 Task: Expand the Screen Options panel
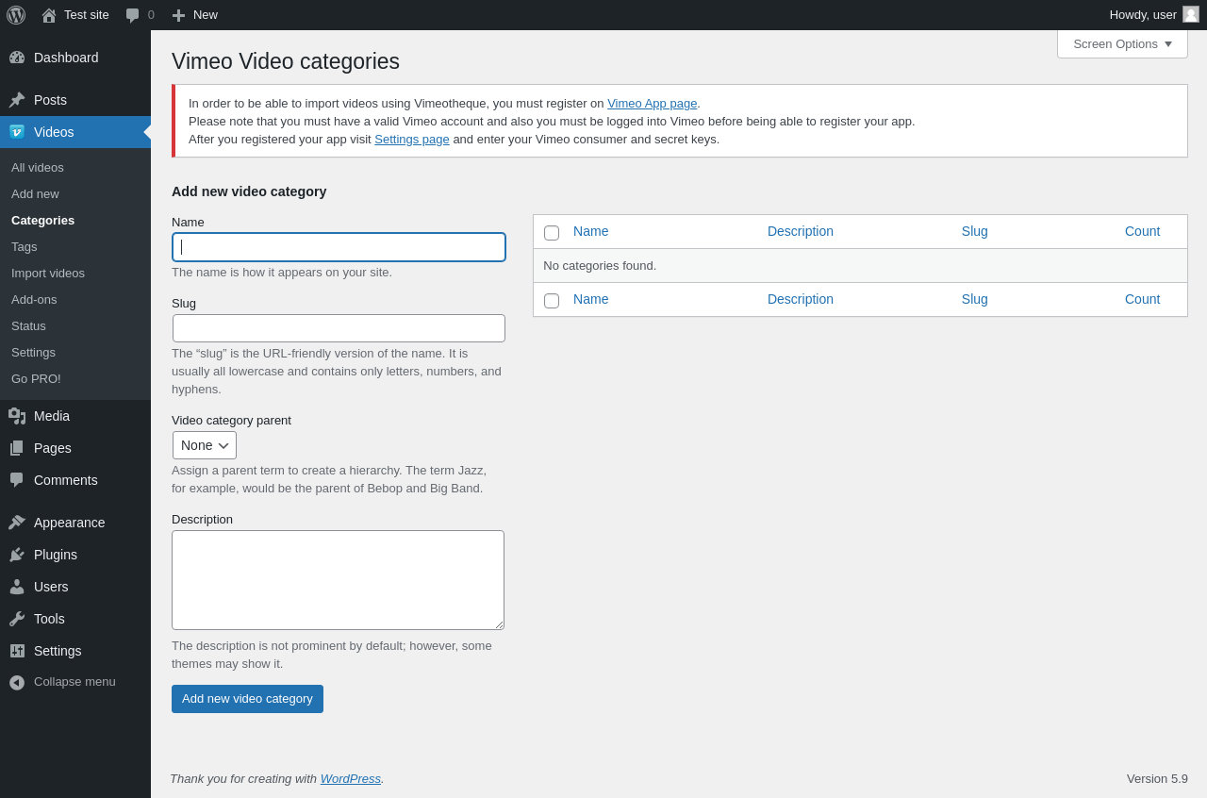coord(1122,43)
